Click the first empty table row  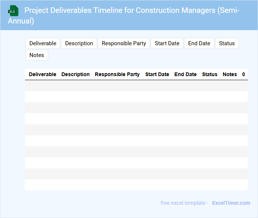136,86
